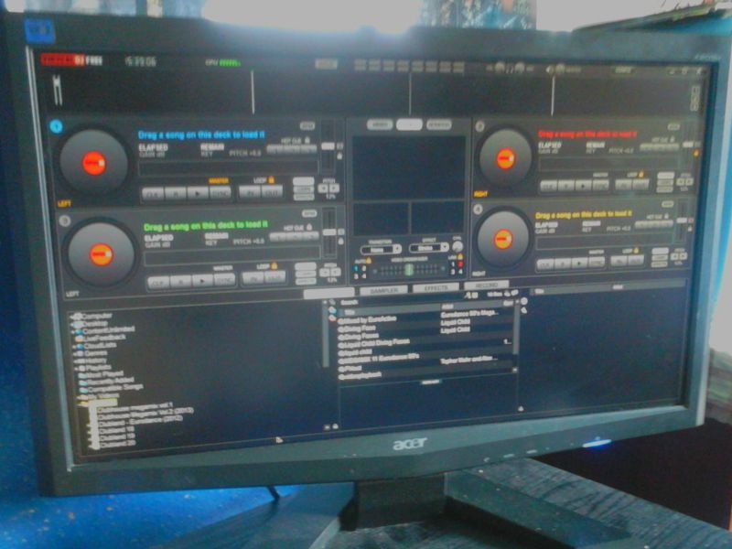Viewport: 732px width, 549px height.
Task: Click the video crossfader handle
Action: [409, 270]
